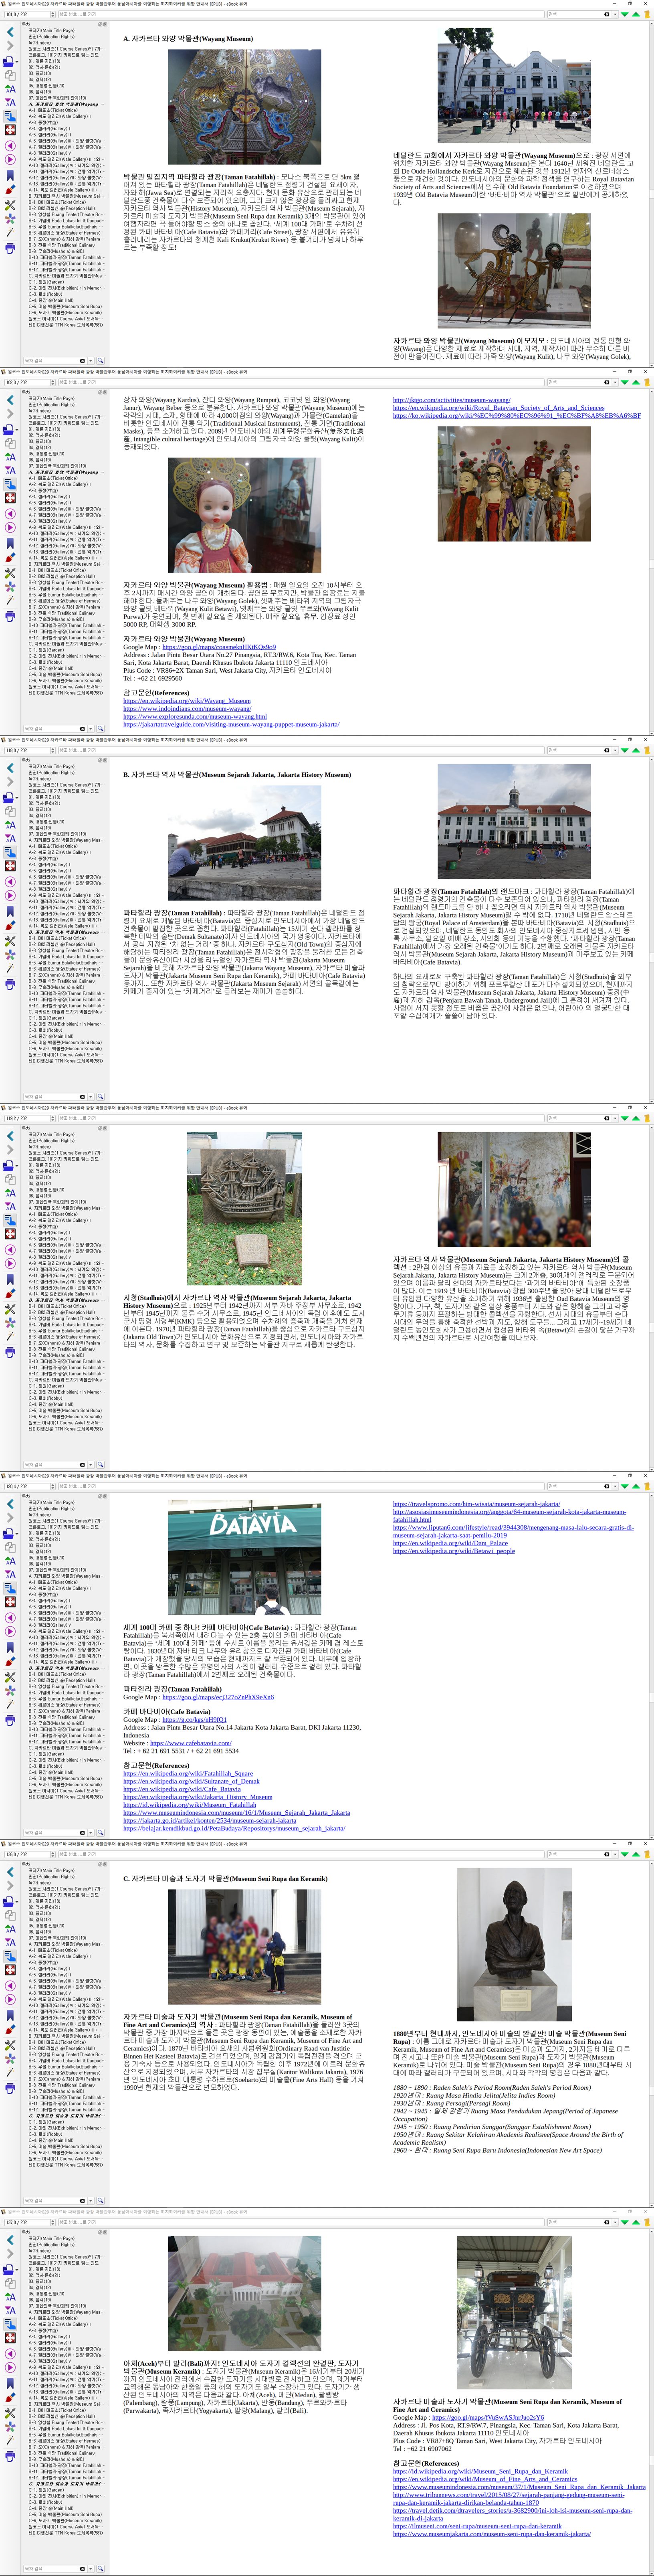Select 'B-2, B02 리셉션 홀(Reception Hall)' in page 102.3 window
The width and height of the screenshot is (654, 2576).
62,576
